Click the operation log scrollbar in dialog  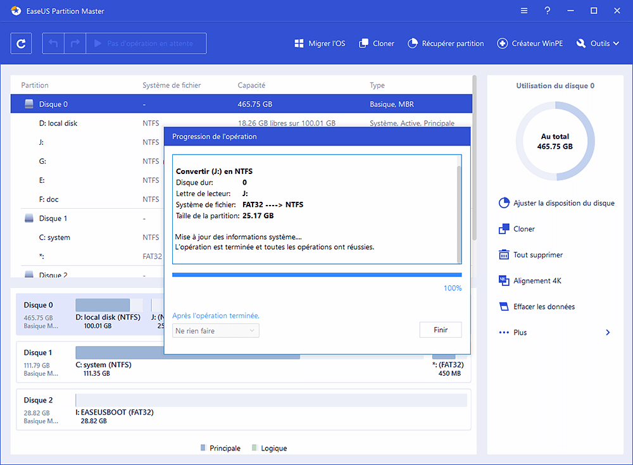click(458, 214)
